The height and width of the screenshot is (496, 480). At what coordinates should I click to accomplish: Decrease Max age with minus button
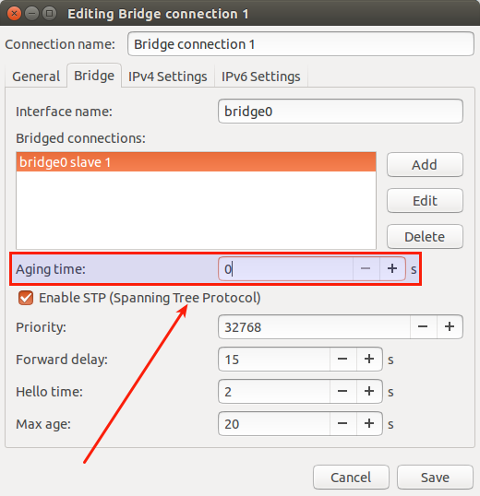coord(342,423)
